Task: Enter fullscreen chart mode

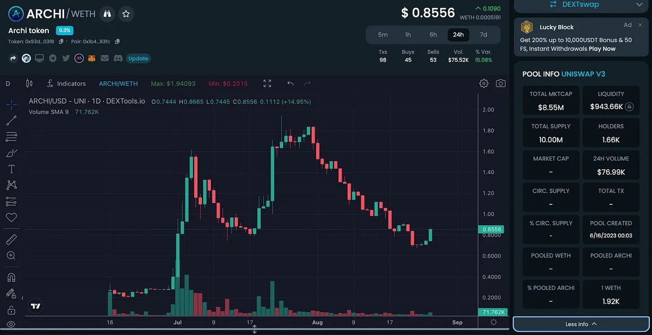Action: 267,84
